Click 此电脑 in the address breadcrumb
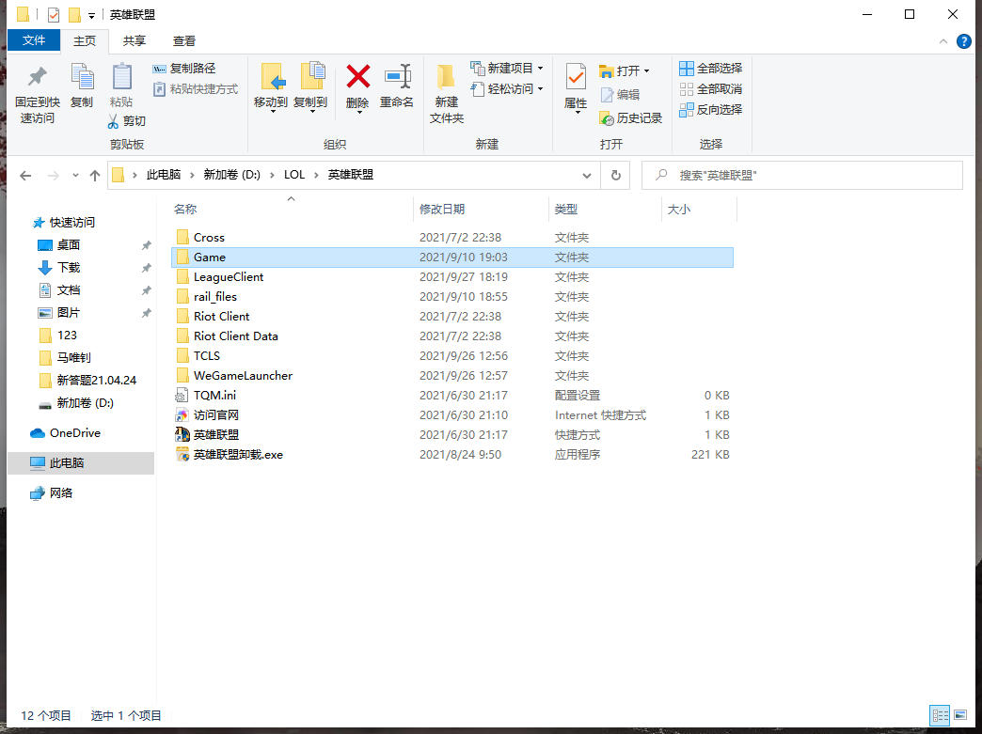Viewport: 982px width, 734px height. pos(164,175)
